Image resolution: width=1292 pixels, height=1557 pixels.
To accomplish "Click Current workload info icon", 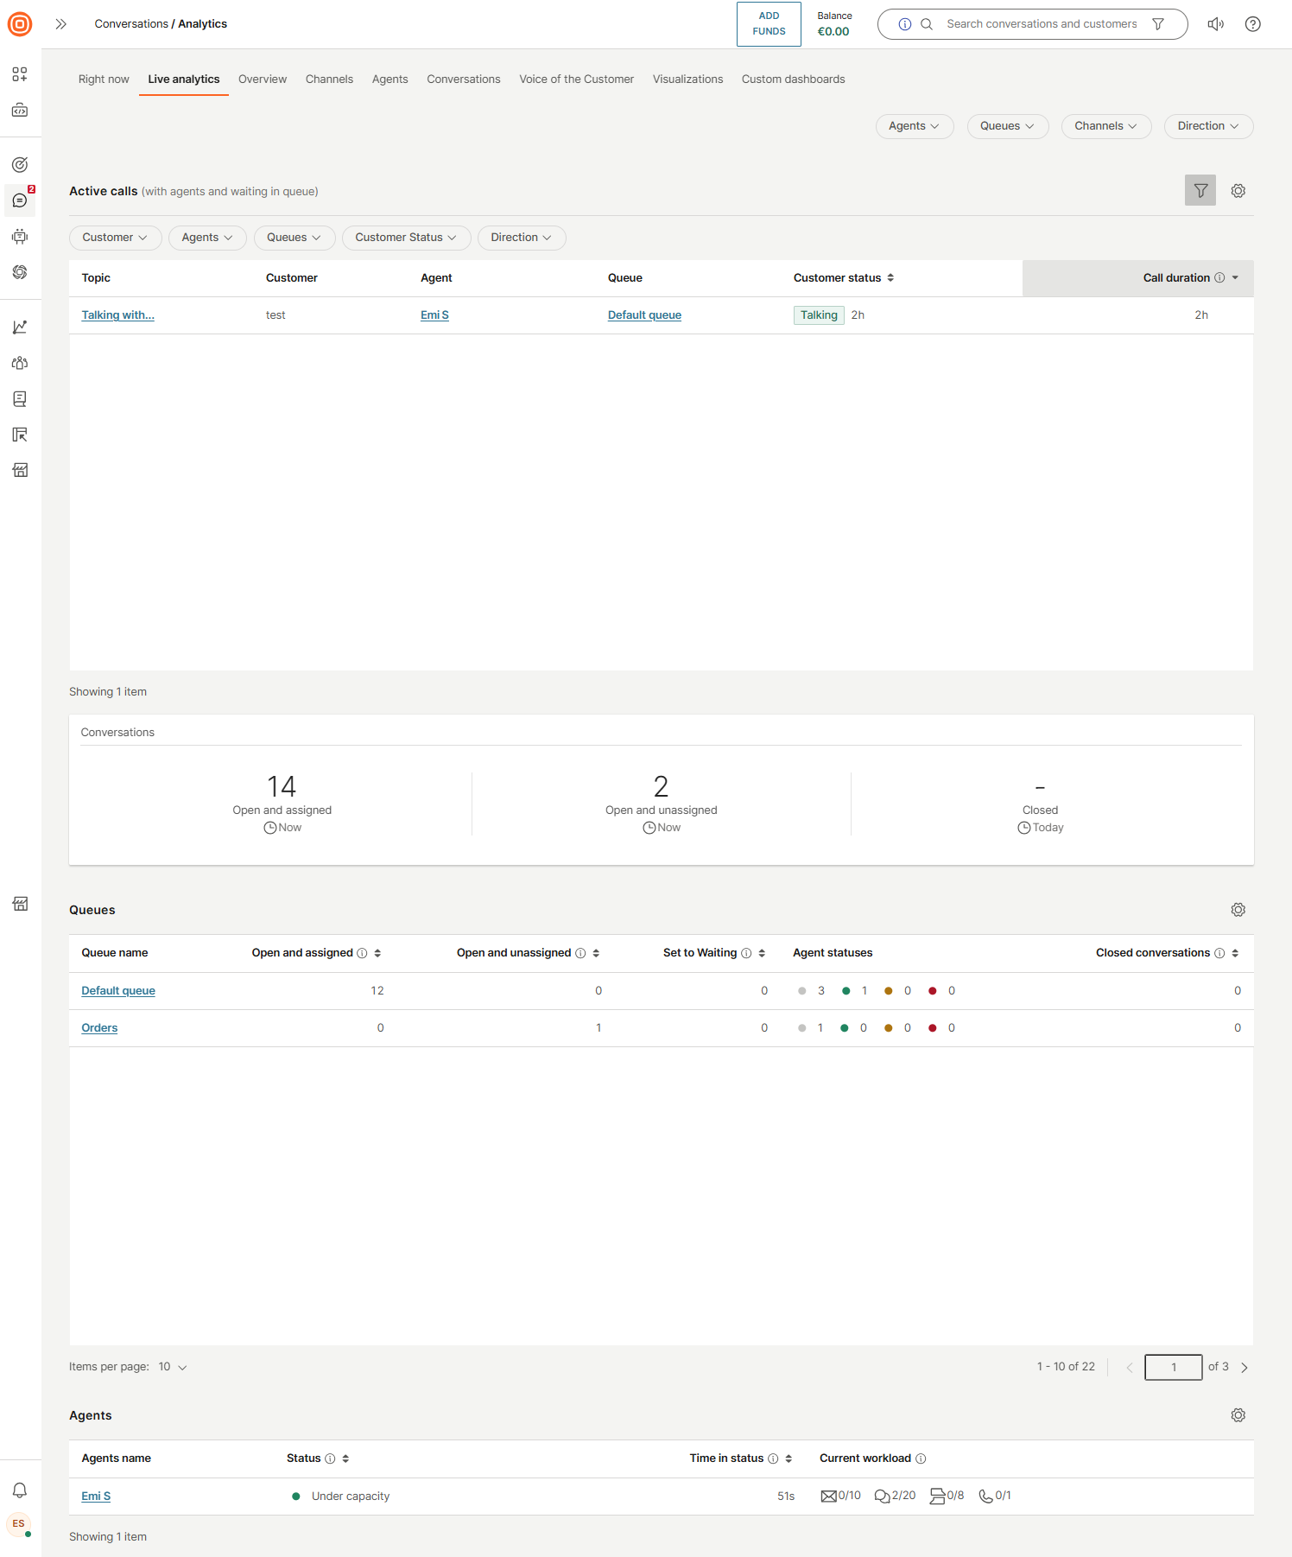I will [921, 1458].
